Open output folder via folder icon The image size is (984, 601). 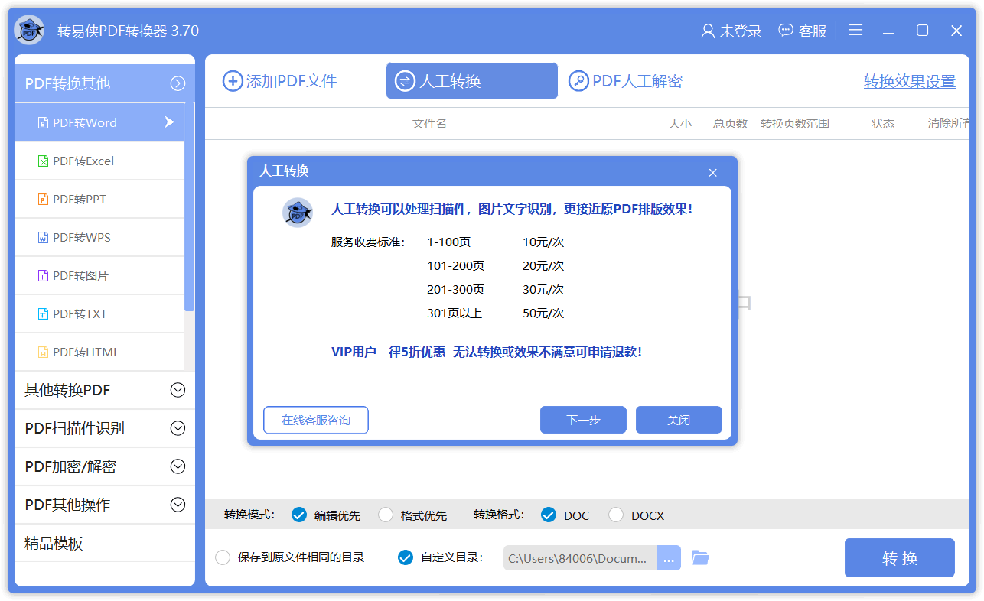pyautogui.click(x=700, y=557)
